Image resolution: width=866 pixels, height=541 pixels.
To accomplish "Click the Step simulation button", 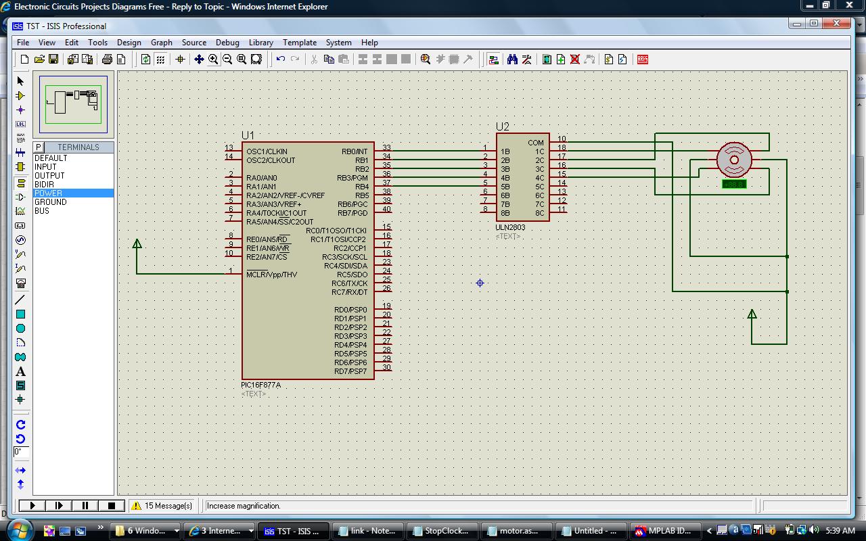I will (58, 505).
